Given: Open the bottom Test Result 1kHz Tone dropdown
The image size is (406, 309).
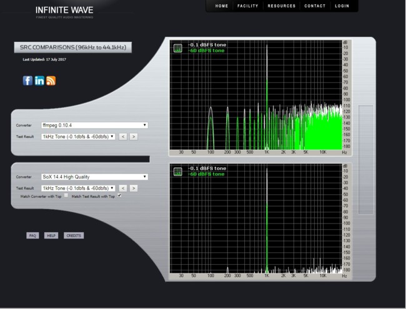Looking at the screenshot, I should [x=78, y=188].
